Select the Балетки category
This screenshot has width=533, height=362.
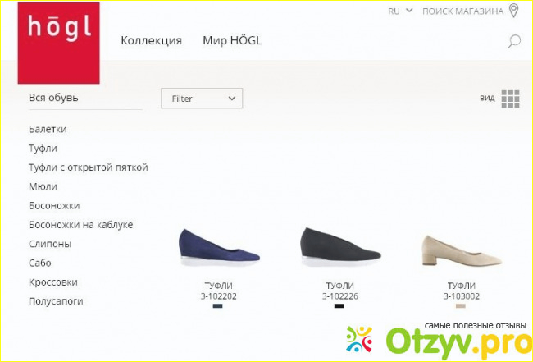click(x=48, y=130)
